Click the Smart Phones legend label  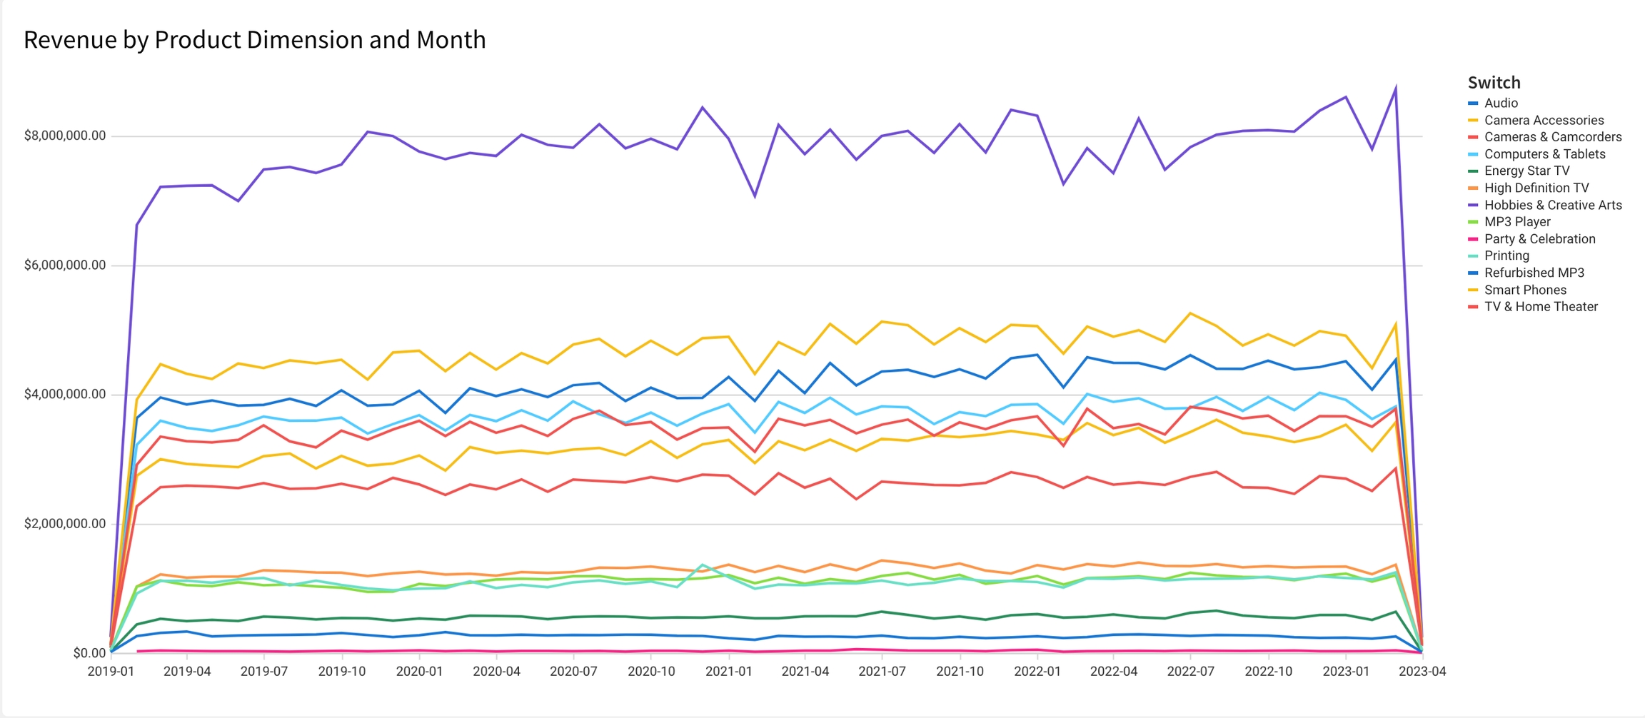(1525, 290)
